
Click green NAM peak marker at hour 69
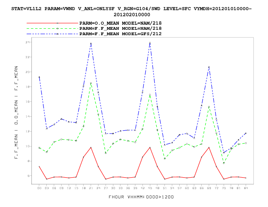(x=209, y=107)
